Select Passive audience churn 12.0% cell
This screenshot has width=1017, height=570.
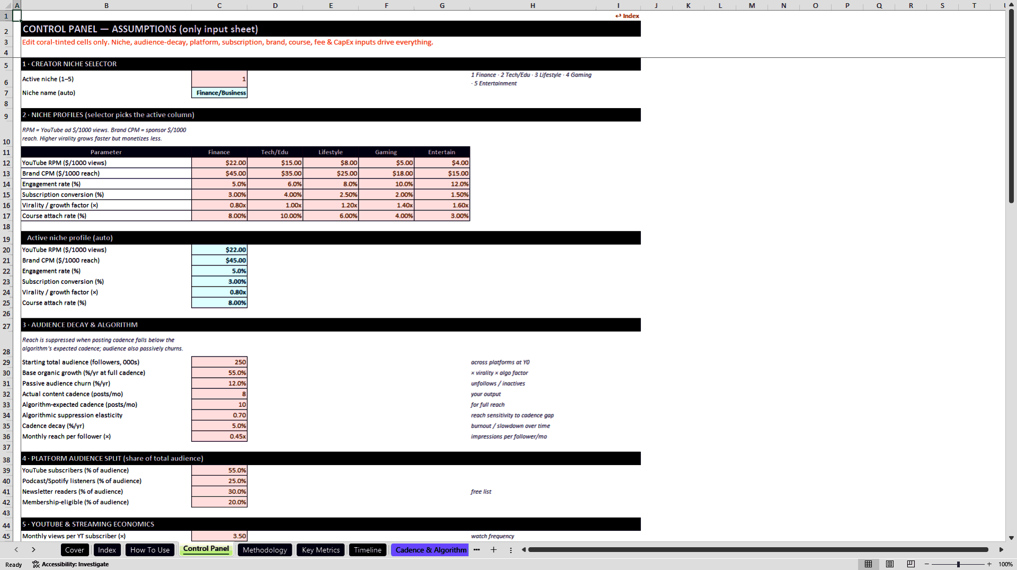click(219, 384)
